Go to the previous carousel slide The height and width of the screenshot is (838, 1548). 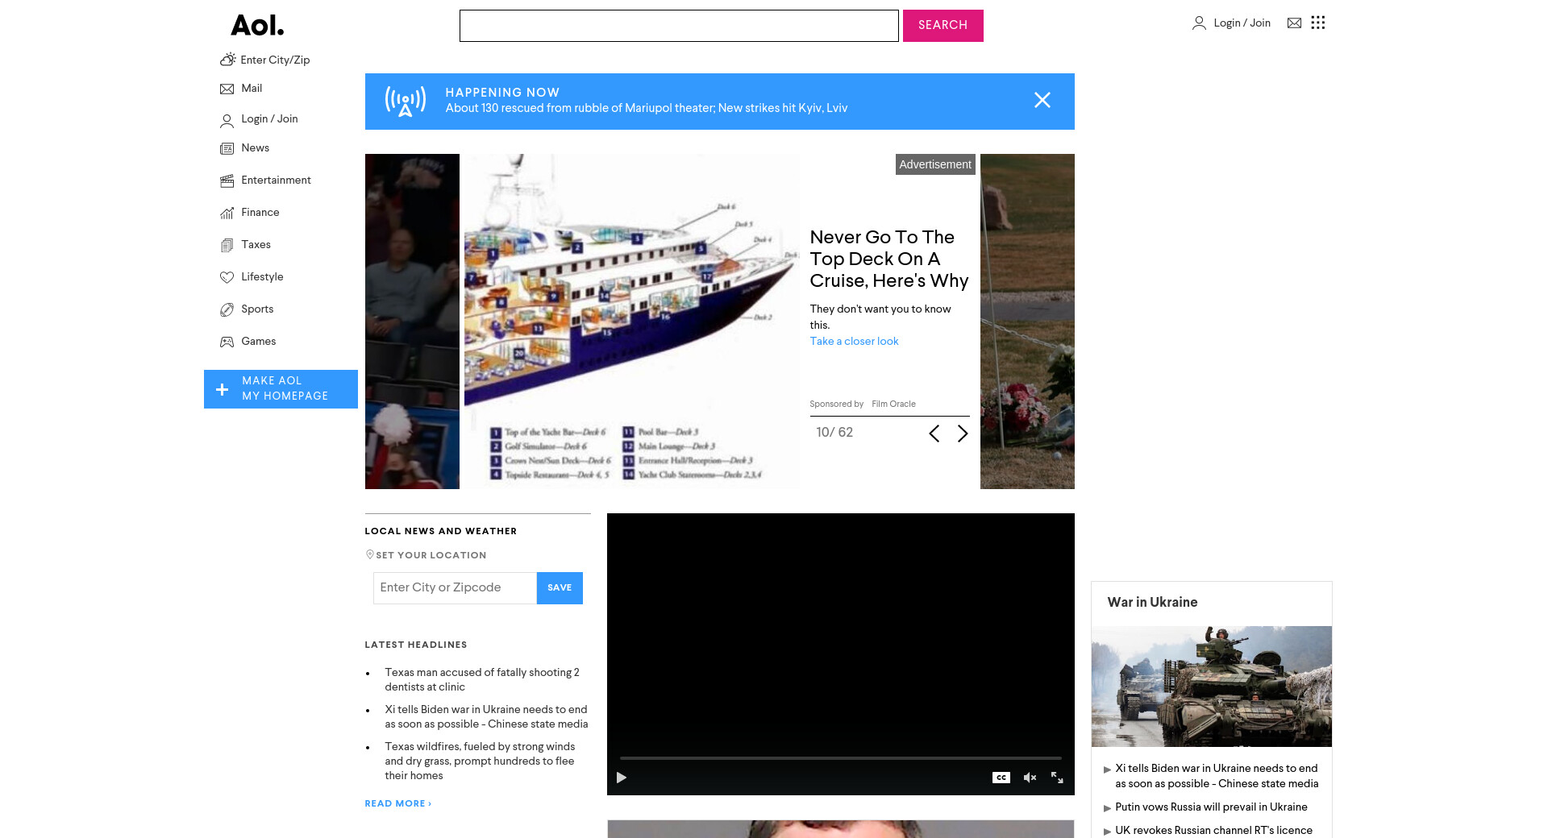pyautogui.click(x=934, y=434)
